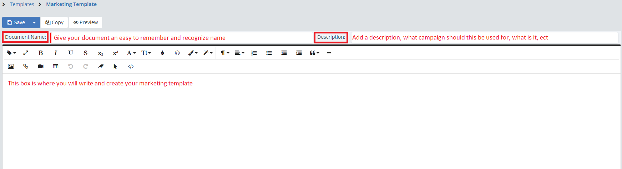Insert a video
622x169 pixels.
(x=41, y=67)
